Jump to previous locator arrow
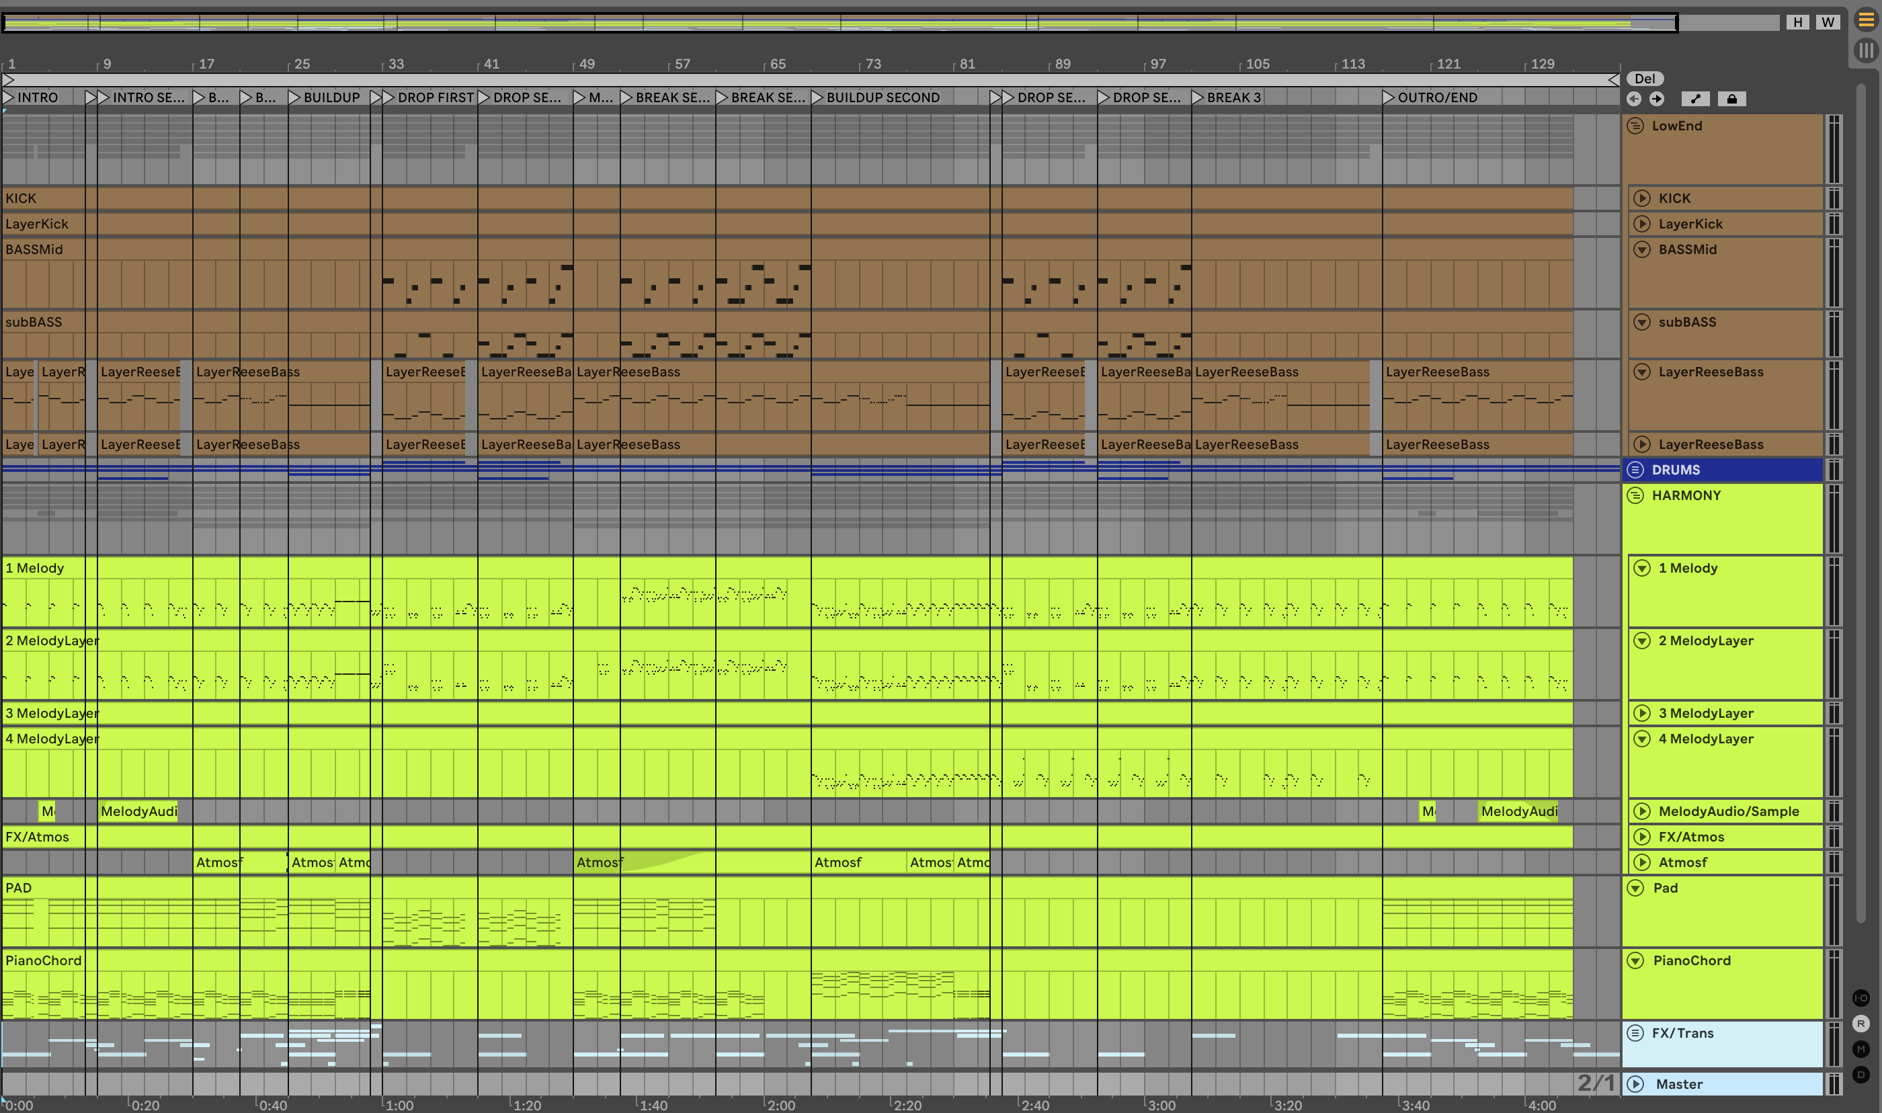Viewport: 1882px width, 1113px height. point(1634,99)
